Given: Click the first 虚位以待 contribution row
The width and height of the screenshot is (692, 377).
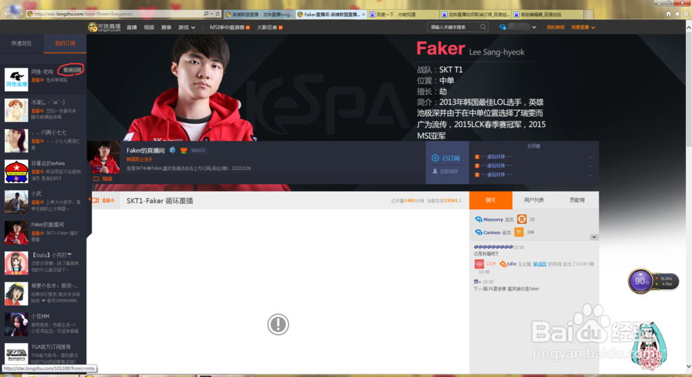Looking at the screenshot, I should coord(534,156).
